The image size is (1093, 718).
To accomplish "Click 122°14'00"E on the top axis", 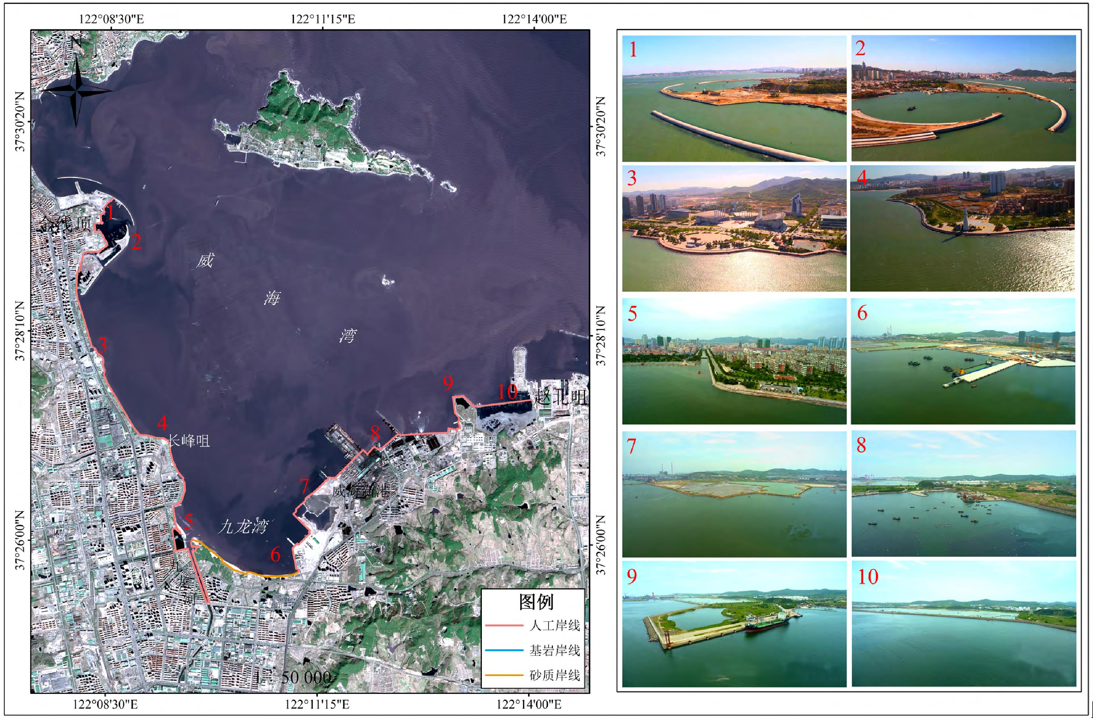I will 534,19.
